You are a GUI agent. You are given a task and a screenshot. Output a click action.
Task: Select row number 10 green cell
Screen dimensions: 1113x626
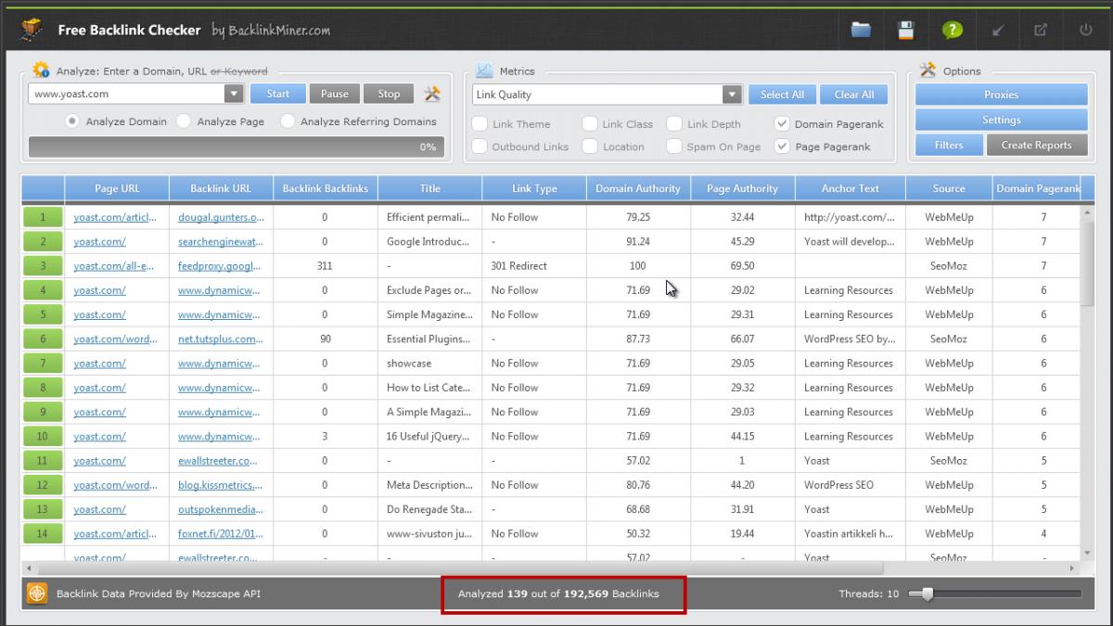[43, 436]
